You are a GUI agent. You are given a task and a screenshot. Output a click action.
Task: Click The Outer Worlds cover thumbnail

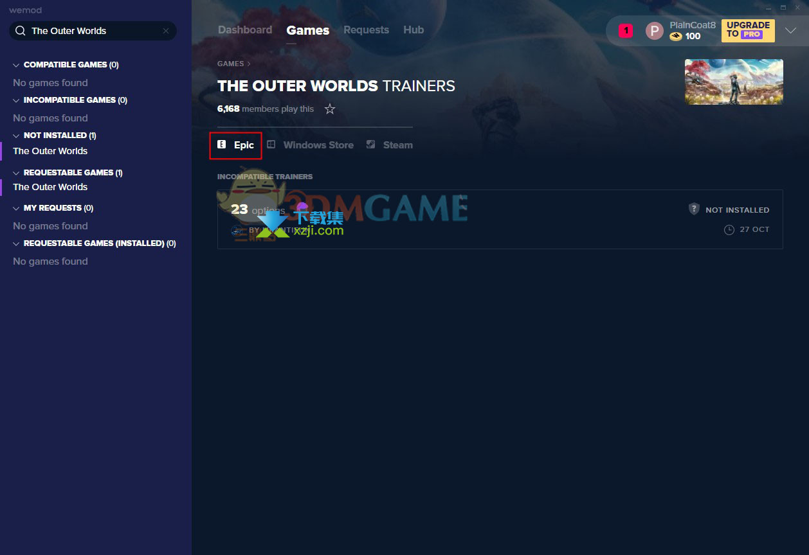(734, 82)
